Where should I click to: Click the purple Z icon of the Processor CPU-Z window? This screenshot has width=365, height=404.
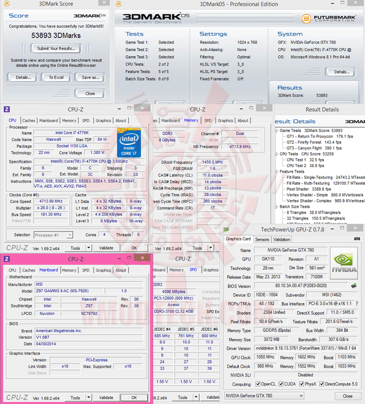pos(7,109)
